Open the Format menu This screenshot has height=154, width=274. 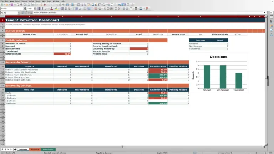coord(24,1)
